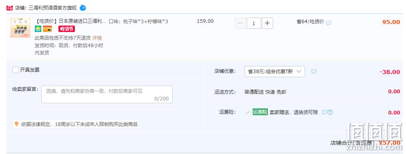Screen dimensions: 406x154
Task: Decrease quantity with the minus button
Action: coord(240,23)
